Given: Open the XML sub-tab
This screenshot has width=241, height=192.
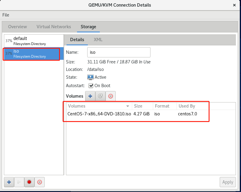Looking at the screenshot, I should [98, 40].
